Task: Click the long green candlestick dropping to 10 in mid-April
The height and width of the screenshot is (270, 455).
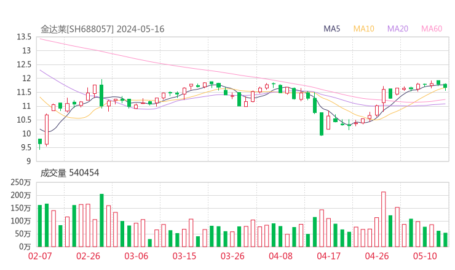Action: (322, 124)
